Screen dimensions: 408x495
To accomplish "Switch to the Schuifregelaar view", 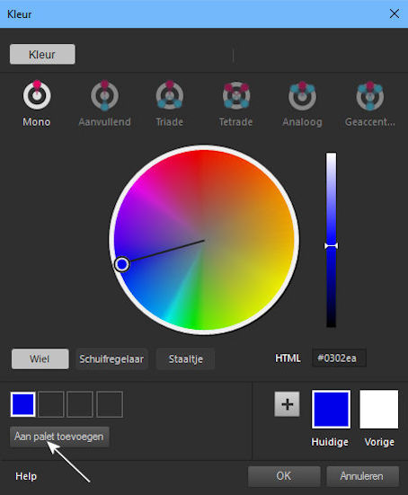I will 111,358.
